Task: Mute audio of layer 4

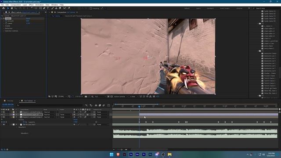Action: [x=4, y=125]
